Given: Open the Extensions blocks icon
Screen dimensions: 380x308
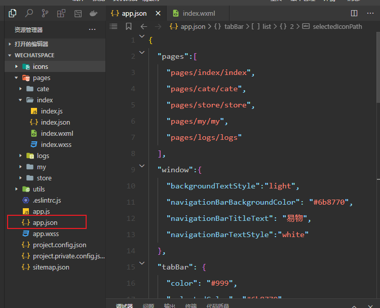Looking at the screenshot, I should (61, 13).
